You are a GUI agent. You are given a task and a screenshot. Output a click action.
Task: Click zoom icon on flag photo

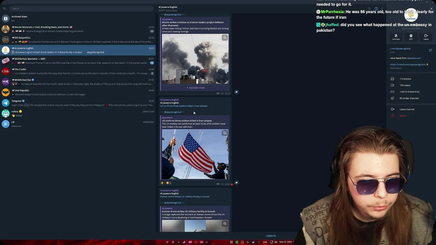(225, 133)
